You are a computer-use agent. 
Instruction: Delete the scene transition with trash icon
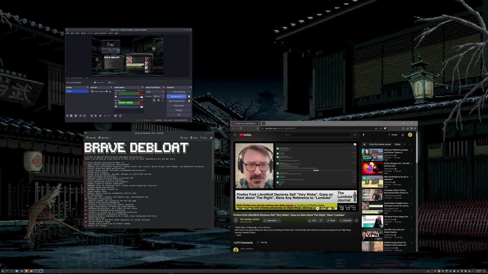(x=158, y=100)
